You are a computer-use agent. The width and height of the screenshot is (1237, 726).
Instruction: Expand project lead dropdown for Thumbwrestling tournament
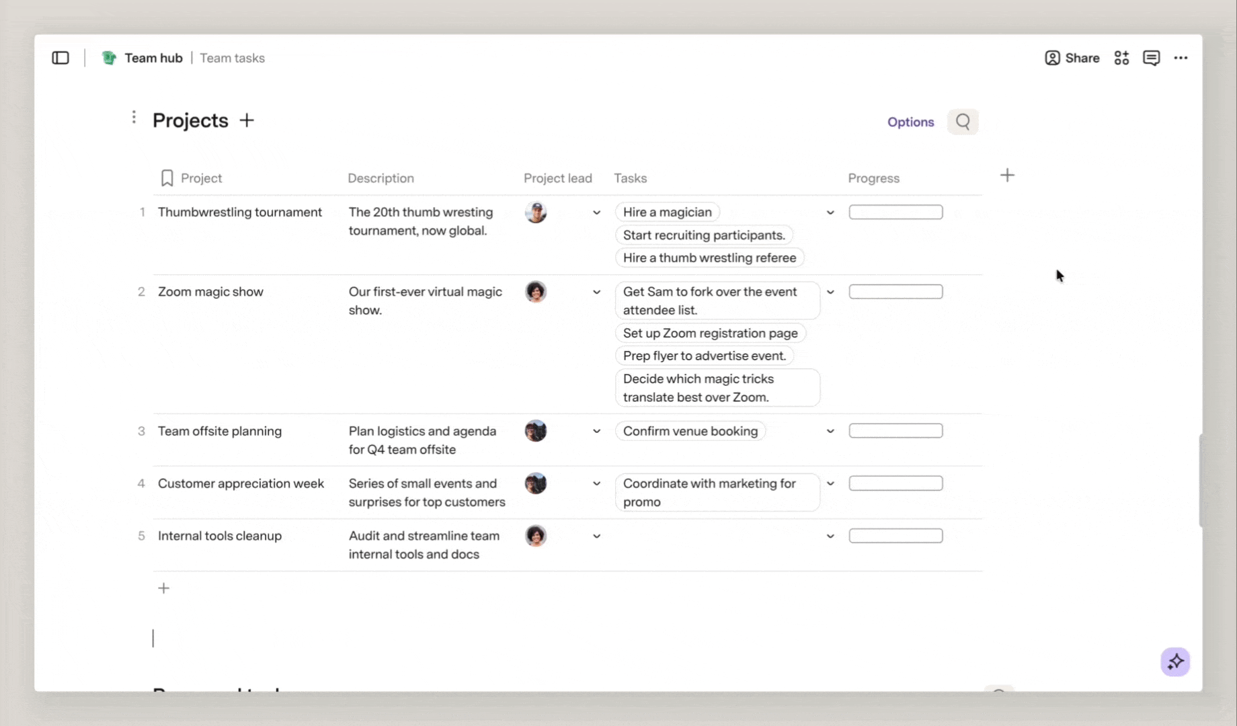click(596, 212)
